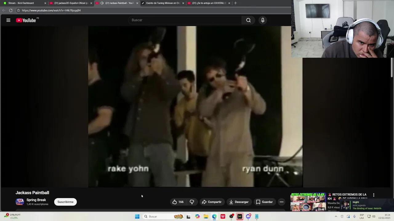Go back with the browser back arrow
This screenshot has width=394, height=221.
click(4, 10)
